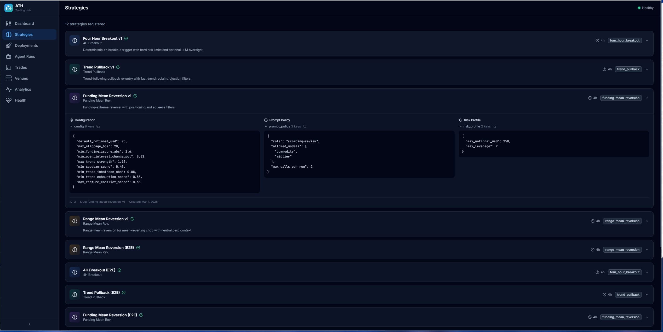Copy the risk_profile JSON via copy icon
Image resolution: width=663 pixels, height=332 pixels.
(x=494, y=126)
